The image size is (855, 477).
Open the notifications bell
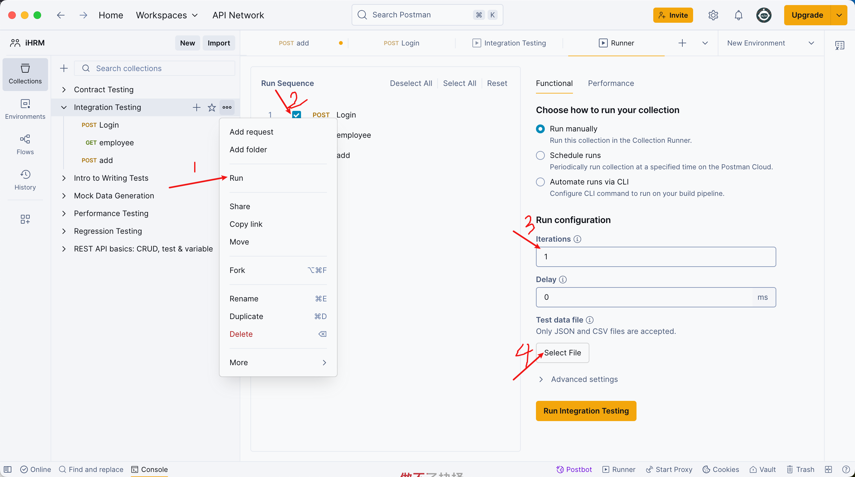tap(738, 15)
